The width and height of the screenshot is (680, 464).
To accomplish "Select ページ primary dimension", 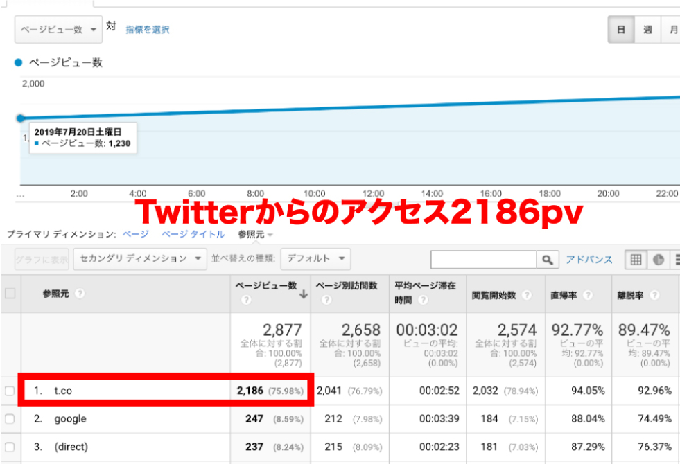I will [x=136, y=234].
